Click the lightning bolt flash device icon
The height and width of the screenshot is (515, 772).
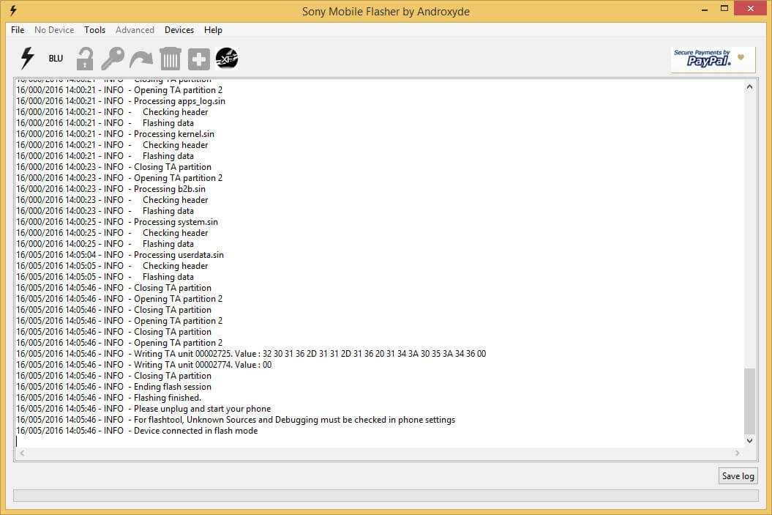27,59
